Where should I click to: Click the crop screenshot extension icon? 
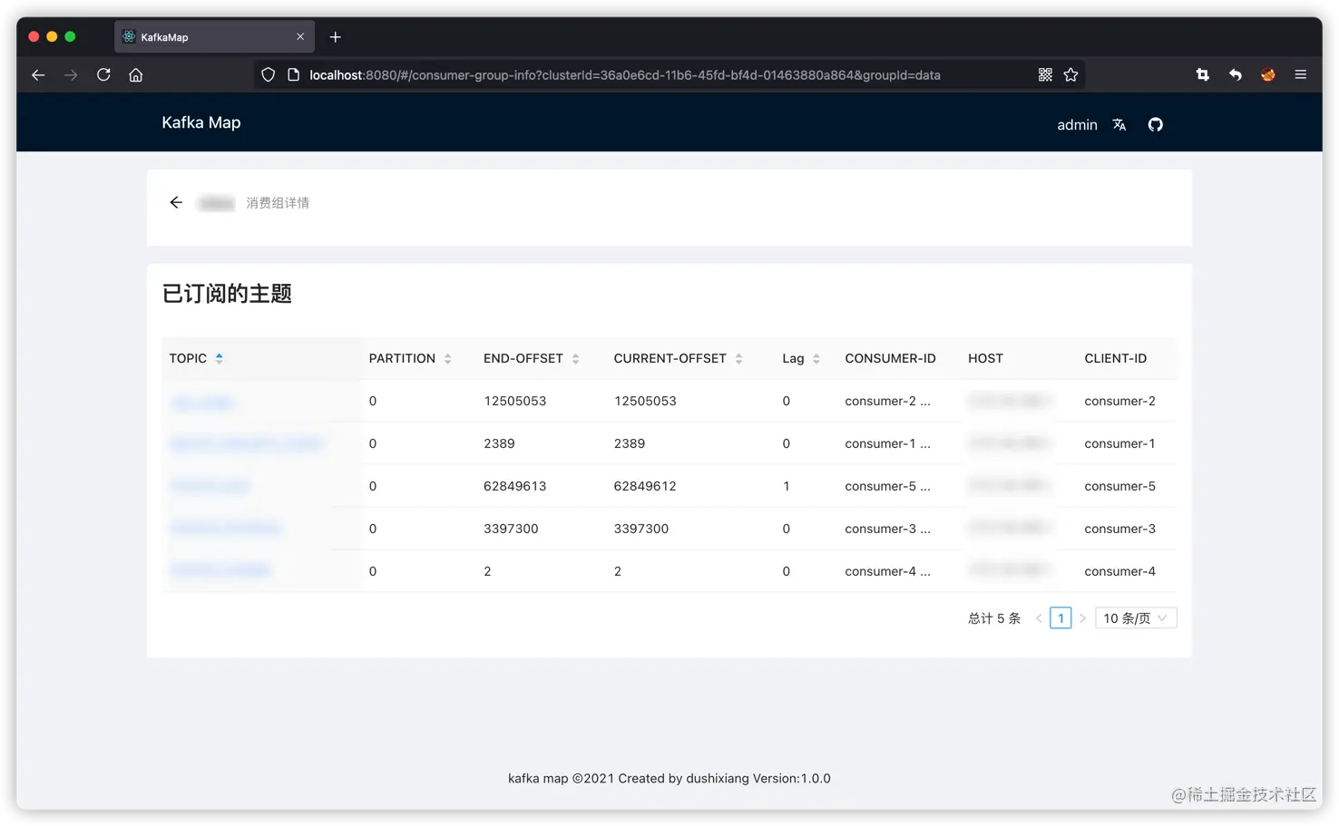tap(1203, 75)
